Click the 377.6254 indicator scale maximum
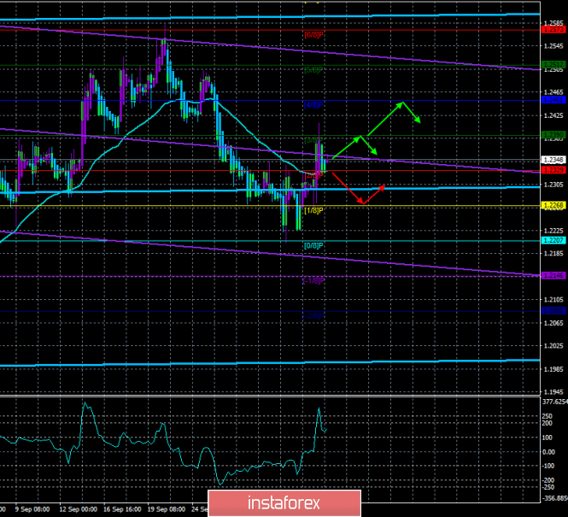 555,402
